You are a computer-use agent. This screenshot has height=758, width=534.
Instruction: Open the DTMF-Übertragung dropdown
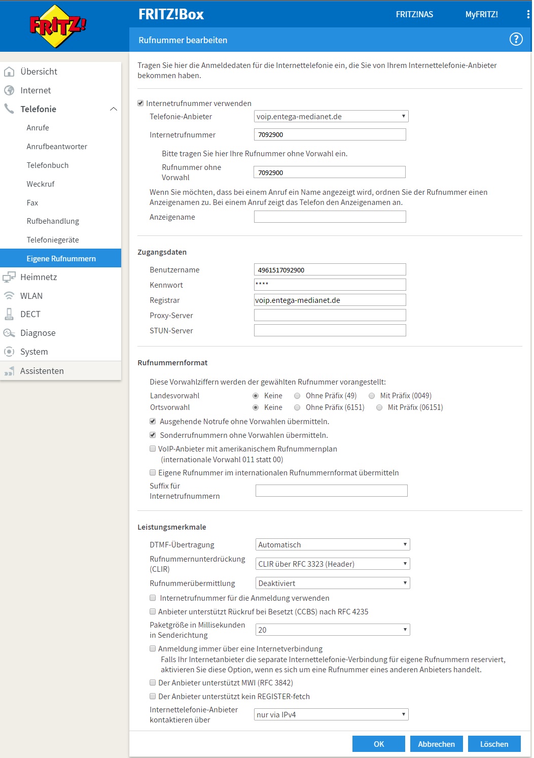[333, 544]
